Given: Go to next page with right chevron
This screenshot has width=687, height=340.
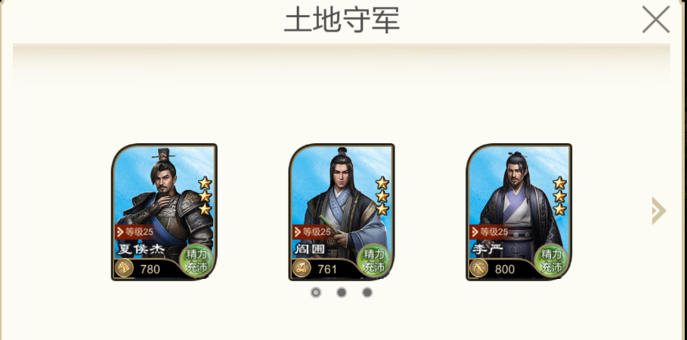Looking at the screenshot, I should point(659,210).
